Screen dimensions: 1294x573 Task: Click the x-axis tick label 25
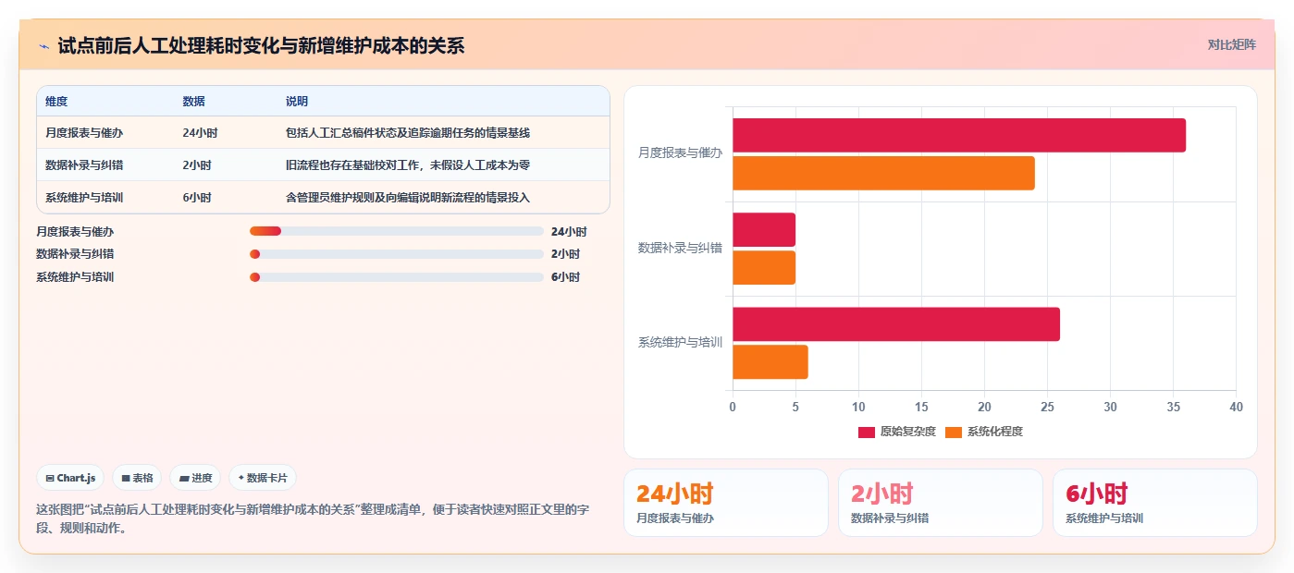click(x=1047, y=407)
